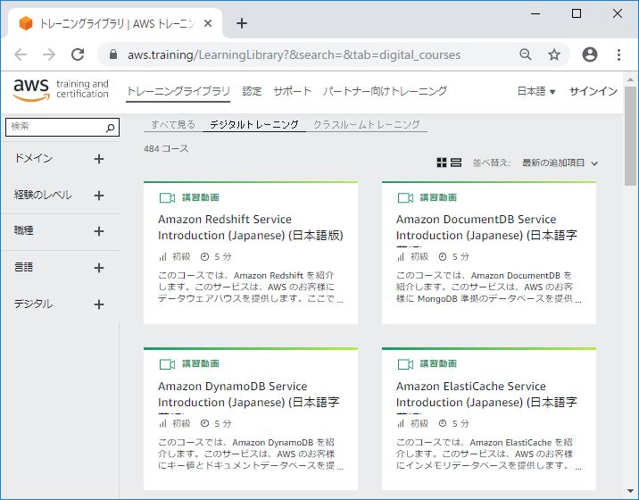Expand the 職種 filter
Image resolution: width=639 pixels, height=500 pixels.
click(x=99, y=231)
